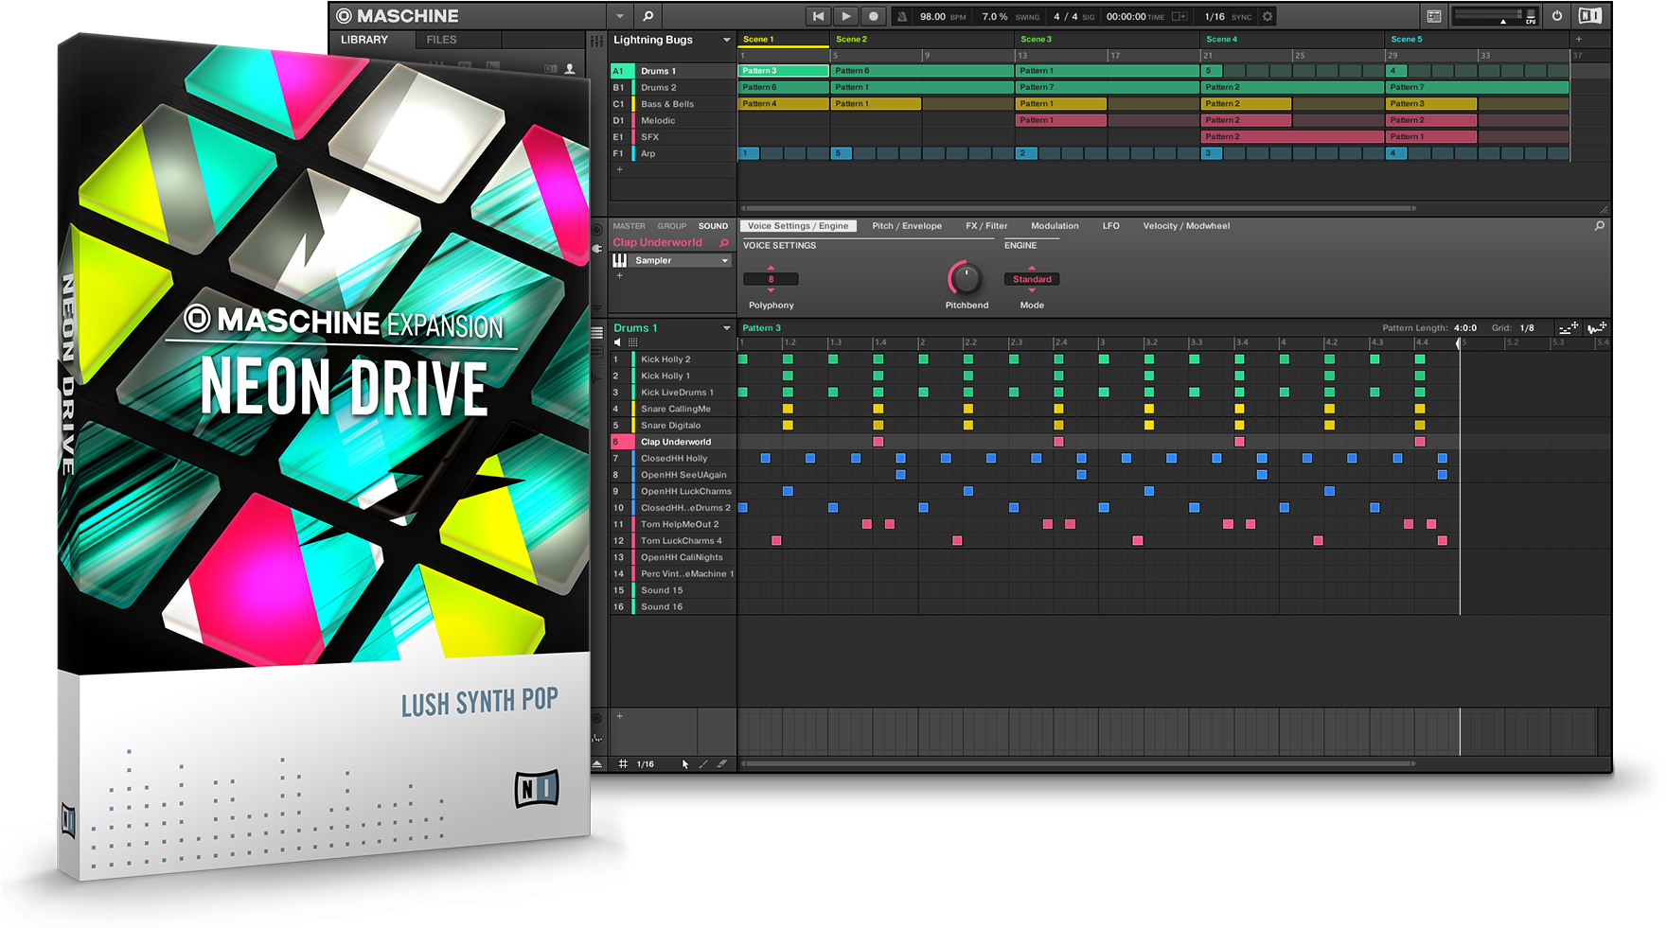Screen dimensions: 1667x928
Task: Search sounds with the magnifier beside Clap Underworld
Action: (x=724, y=243)
